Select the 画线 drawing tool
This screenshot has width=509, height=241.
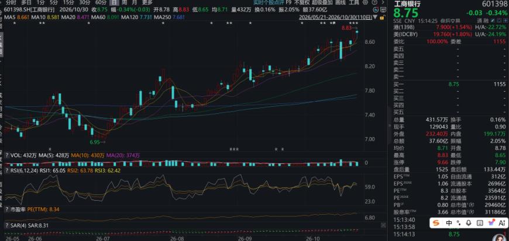[341, 2]
